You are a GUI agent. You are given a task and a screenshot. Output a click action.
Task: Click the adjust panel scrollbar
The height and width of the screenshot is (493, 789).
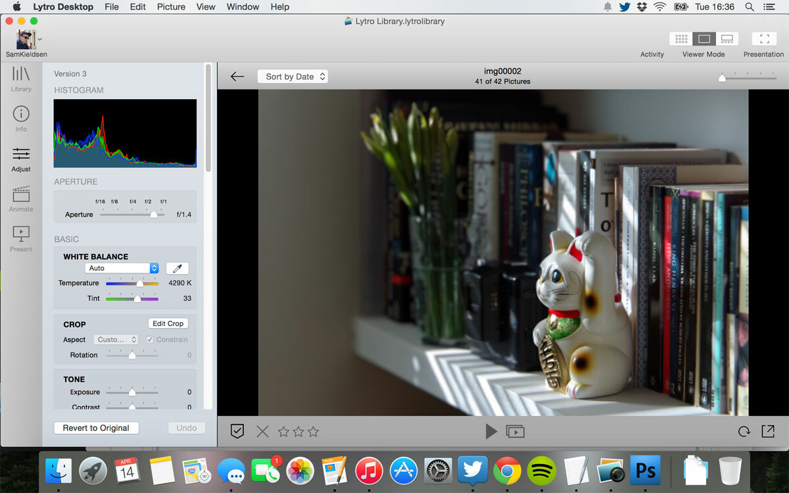(208, 118)
